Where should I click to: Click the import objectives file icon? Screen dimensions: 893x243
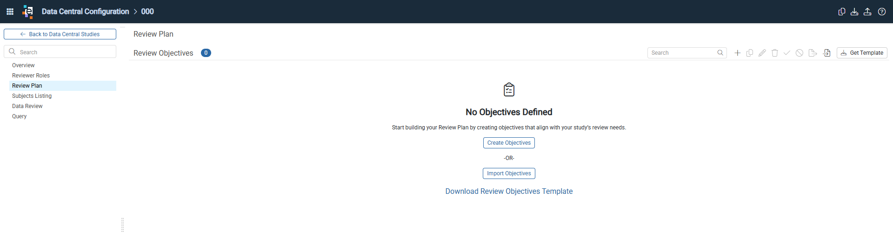pyautogui.click(x=826, y=53)
